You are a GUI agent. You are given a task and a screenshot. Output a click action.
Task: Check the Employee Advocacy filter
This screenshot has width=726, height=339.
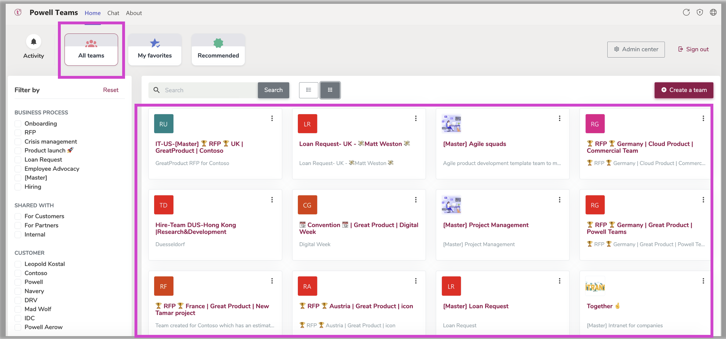18,169
